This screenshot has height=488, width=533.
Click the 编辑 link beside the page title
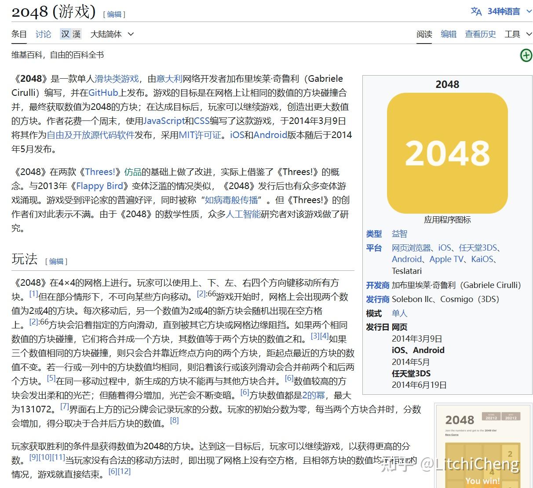pos(114,14)
